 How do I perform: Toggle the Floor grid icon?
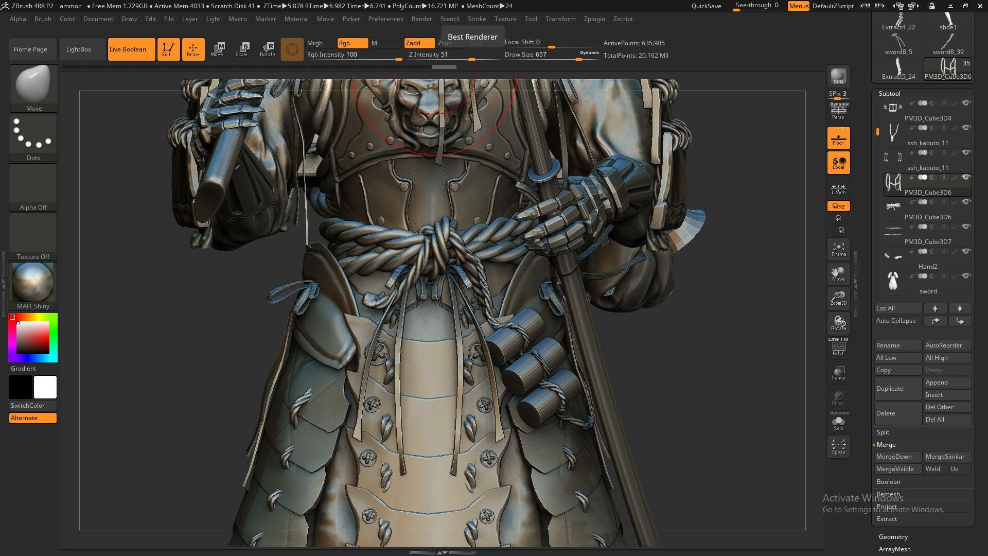coord(838,138)
